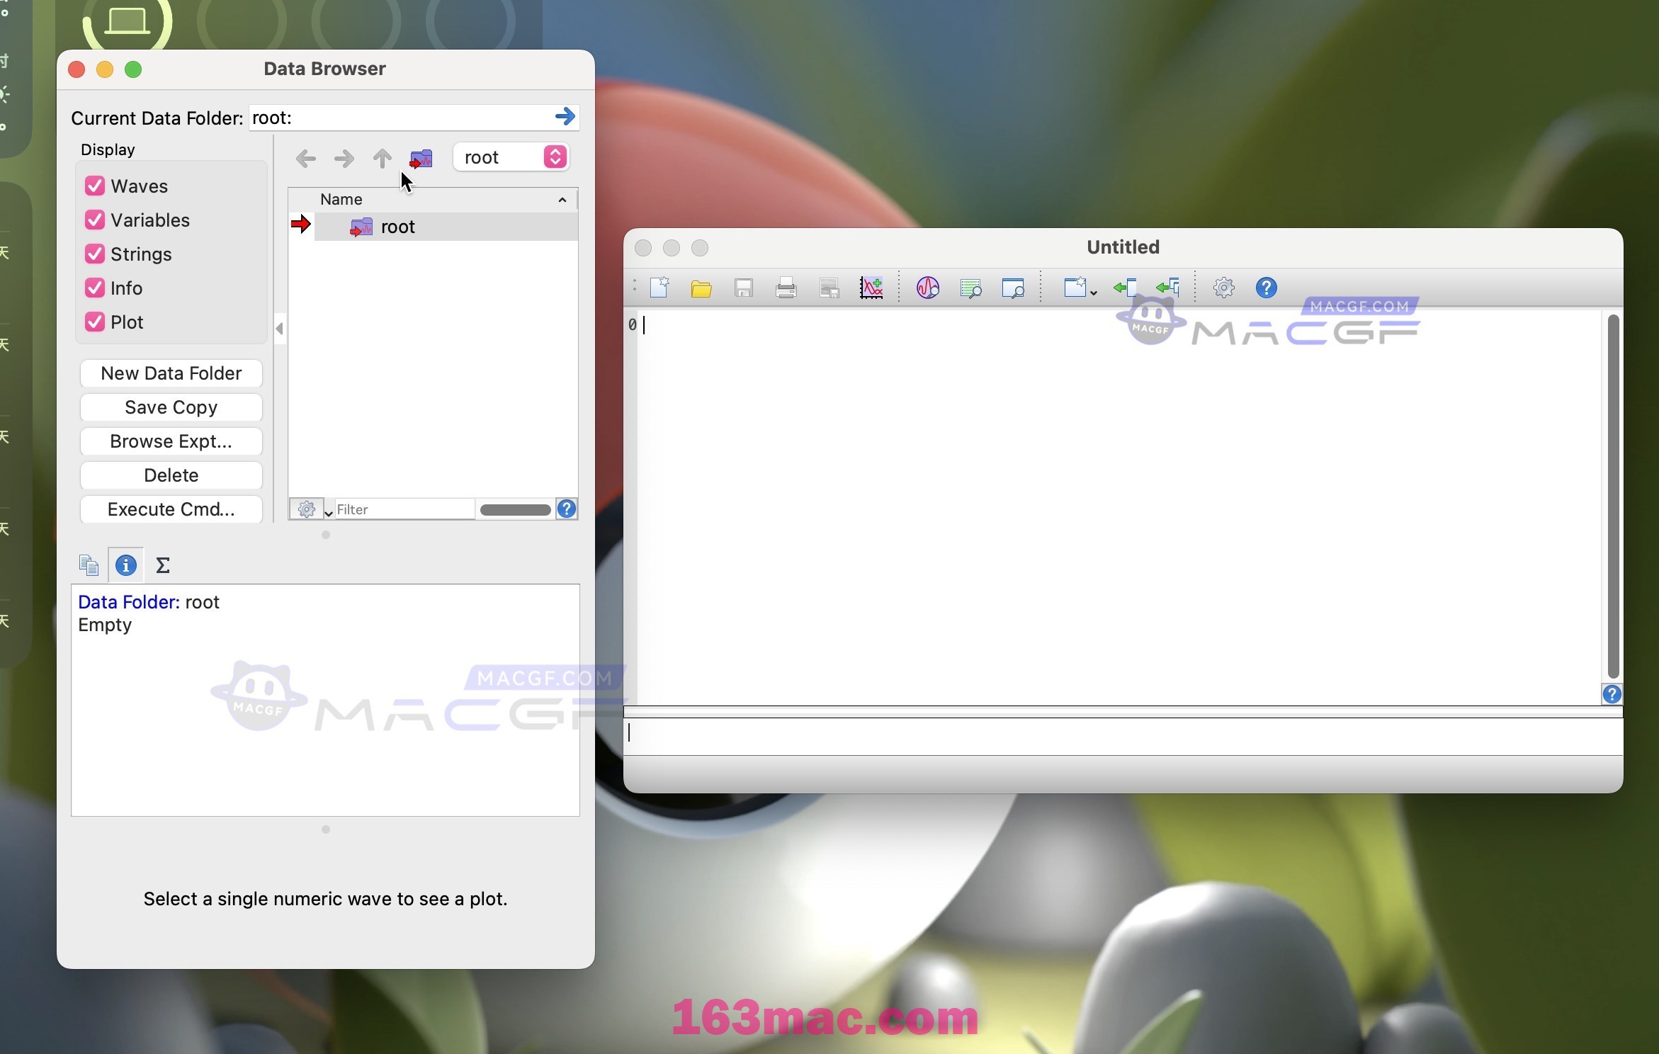The image size is (1659, 1054).
Task: Click the back navigation arrow in Data Browser
Action: point(305,159)
